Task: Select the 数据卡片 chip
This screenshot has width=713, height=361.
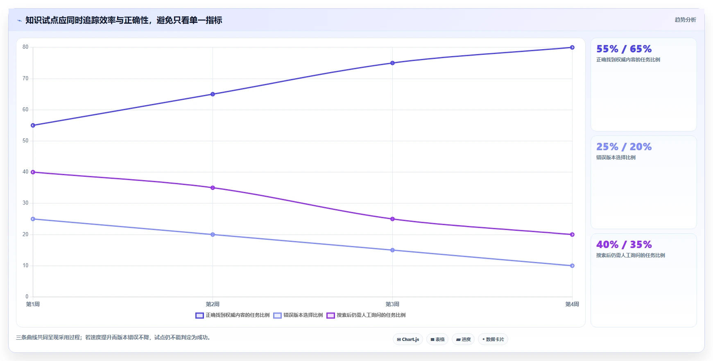Action: pyautogui.click(x=493, y=339)
